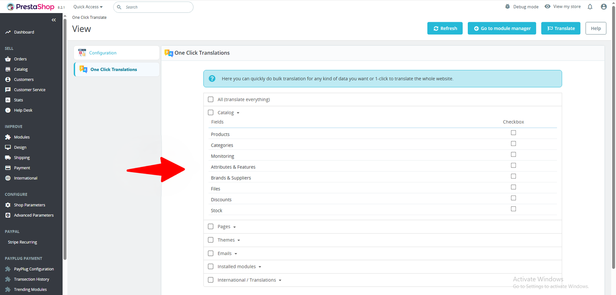Open the Quick Access dropdown
This screenshot has height=295, width=616.
pos(88,7)
